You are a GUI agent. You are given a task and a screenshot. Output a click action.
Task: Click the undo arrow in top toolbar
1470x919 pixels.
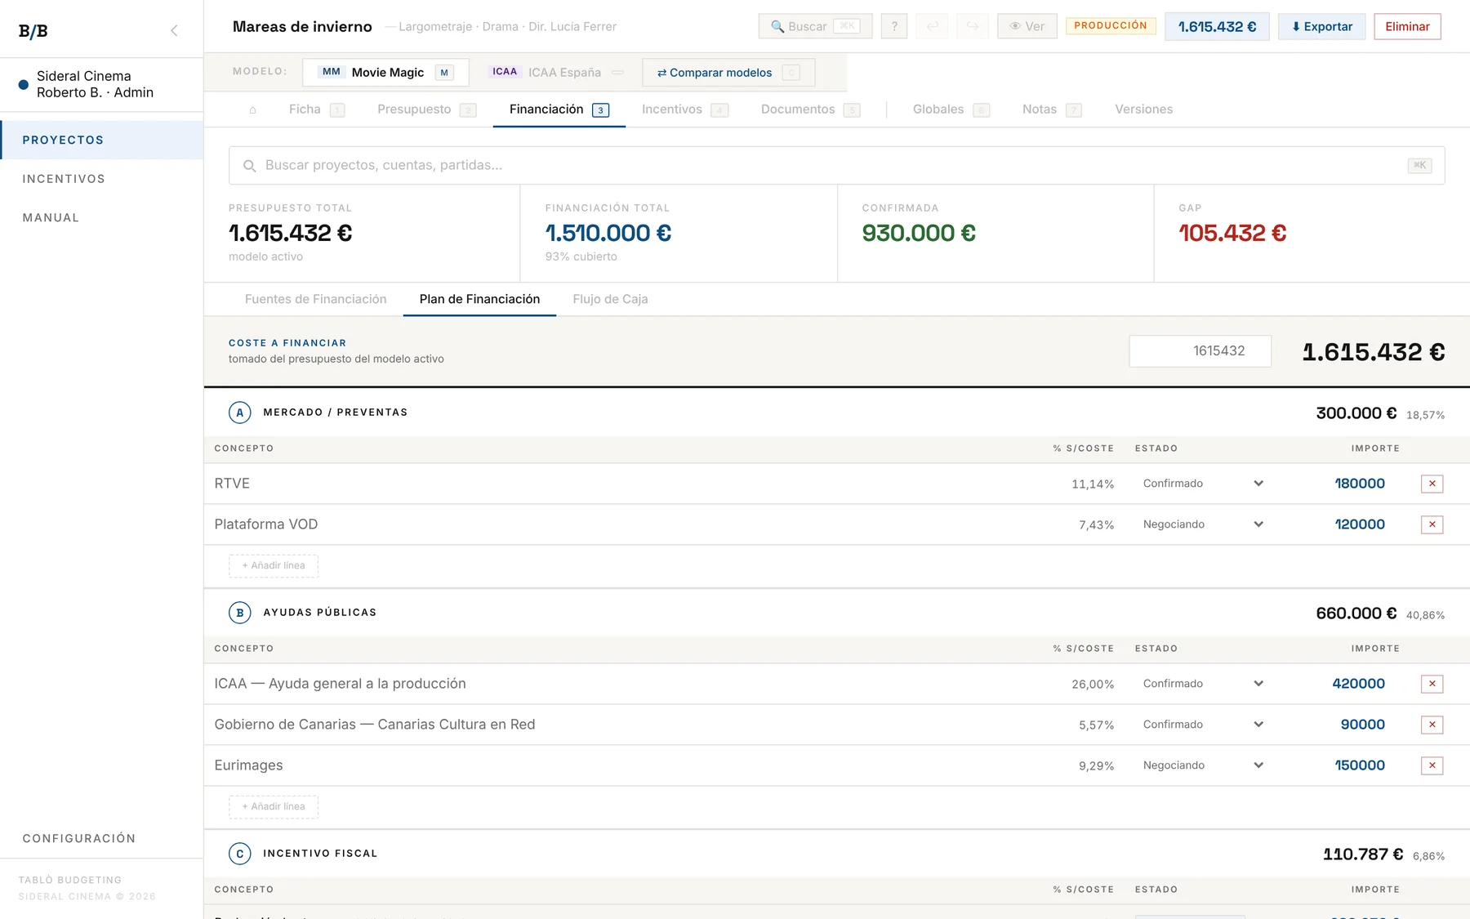(x=933, y=26)
